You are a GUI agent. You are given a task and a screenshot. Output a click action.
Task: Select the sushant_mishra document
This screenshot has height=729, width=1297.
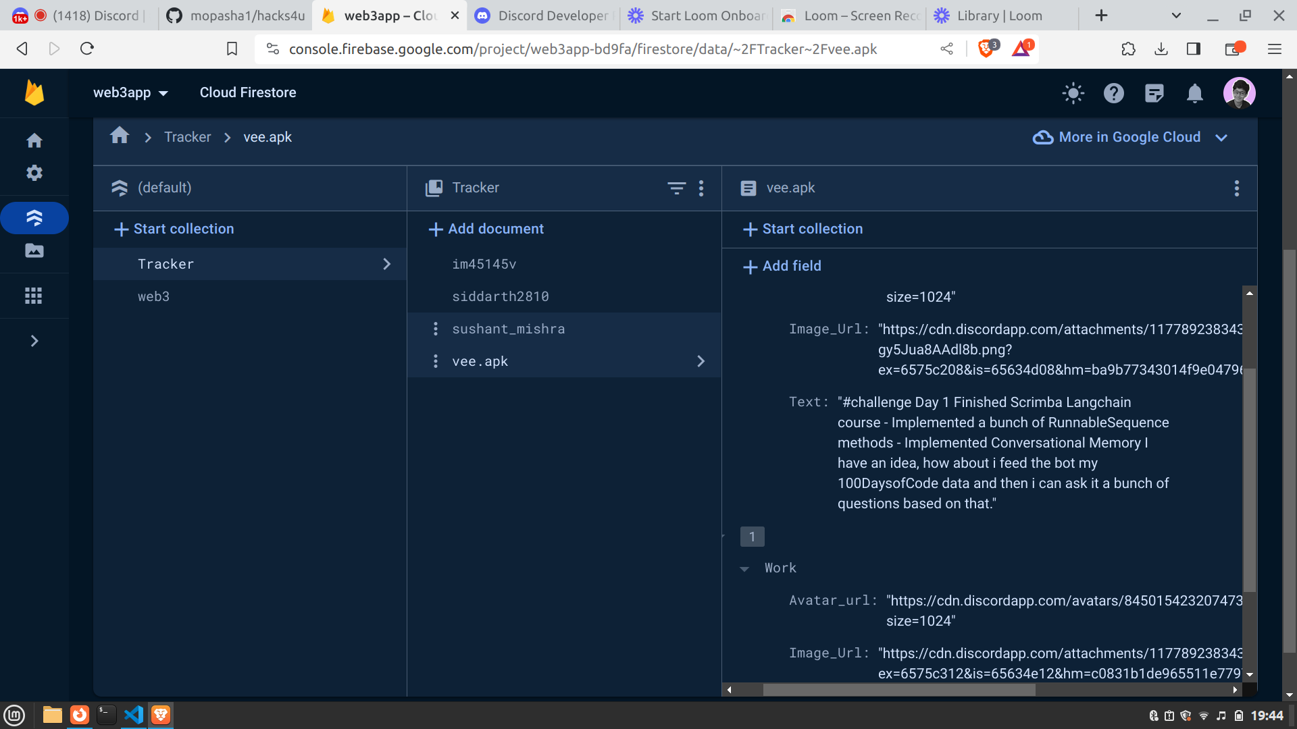point(508,329)
